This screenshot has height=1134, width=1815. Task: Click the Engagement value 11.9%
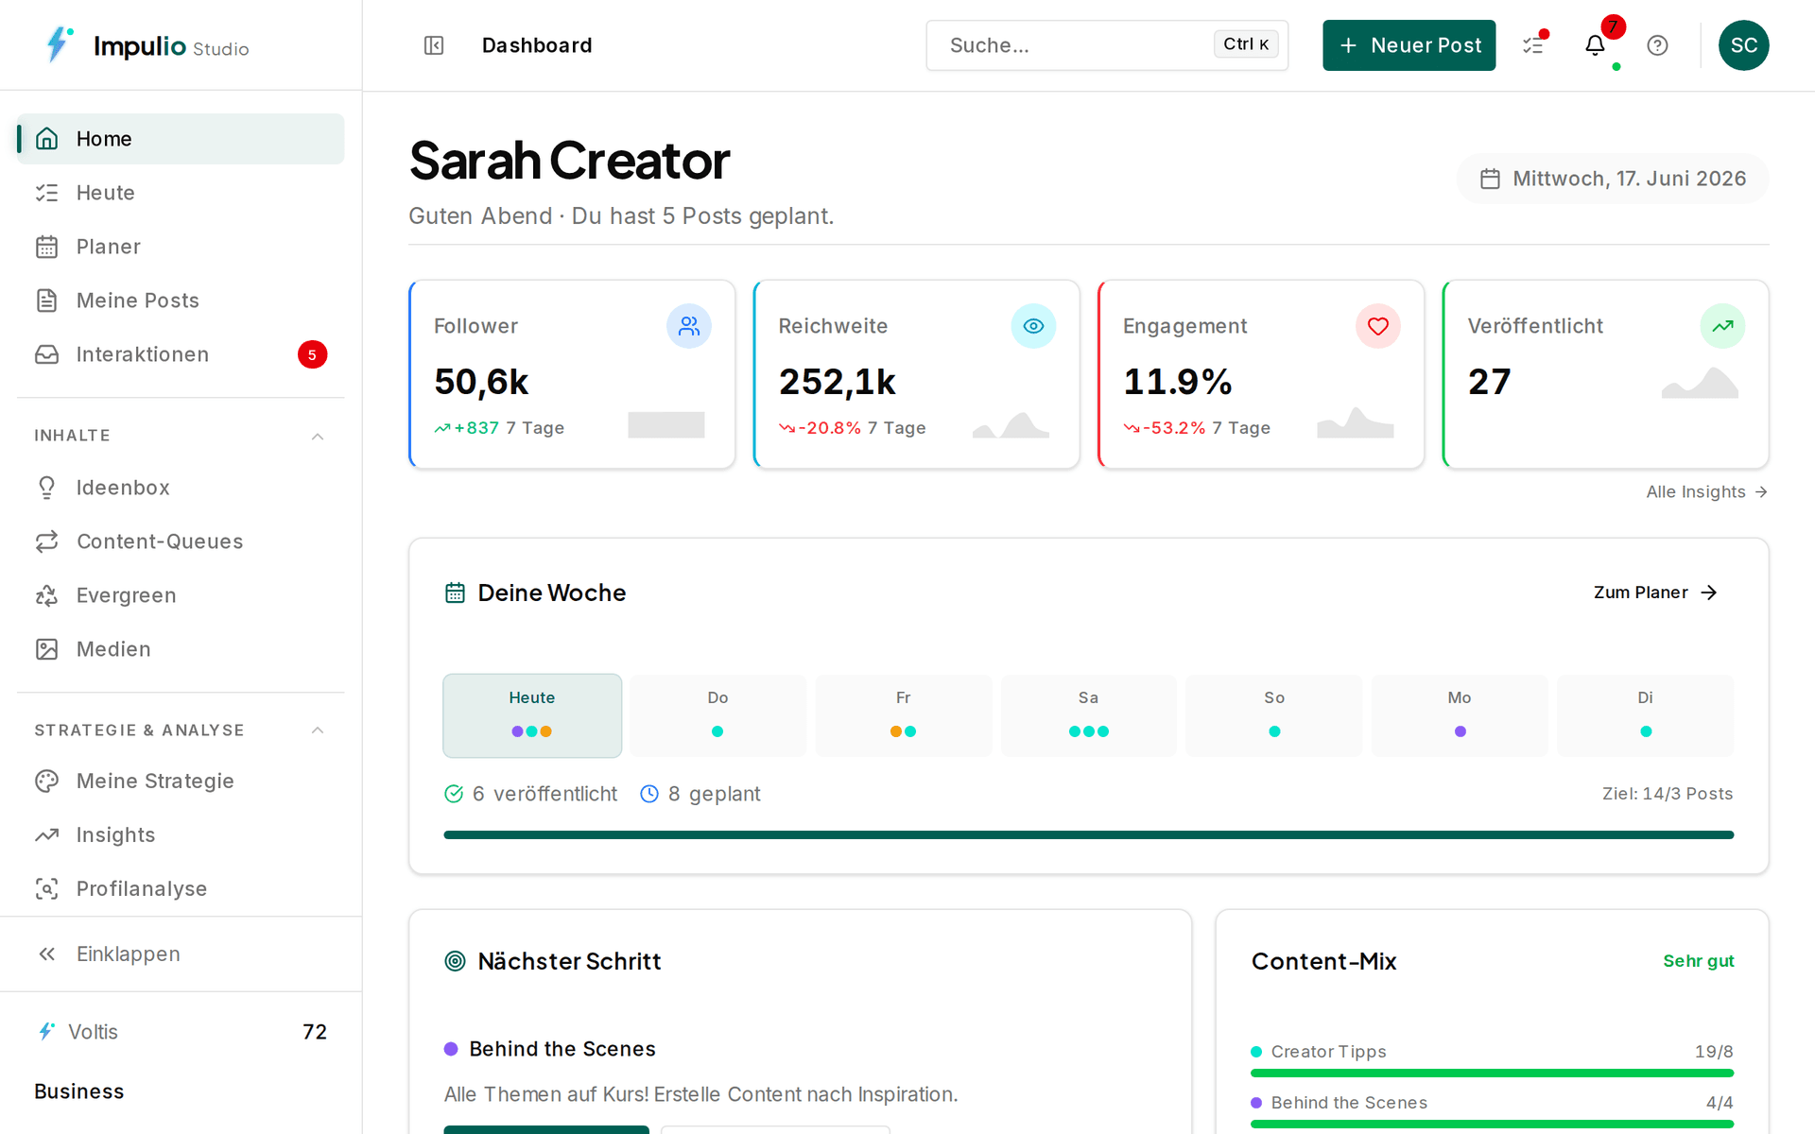pyautogui.click(x=1178, y=382)
